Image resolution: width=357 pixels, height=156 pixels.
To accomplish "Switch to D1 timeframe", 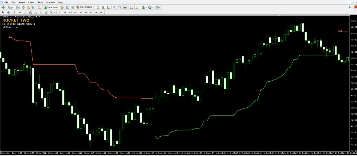I will (x=91, y=12).
